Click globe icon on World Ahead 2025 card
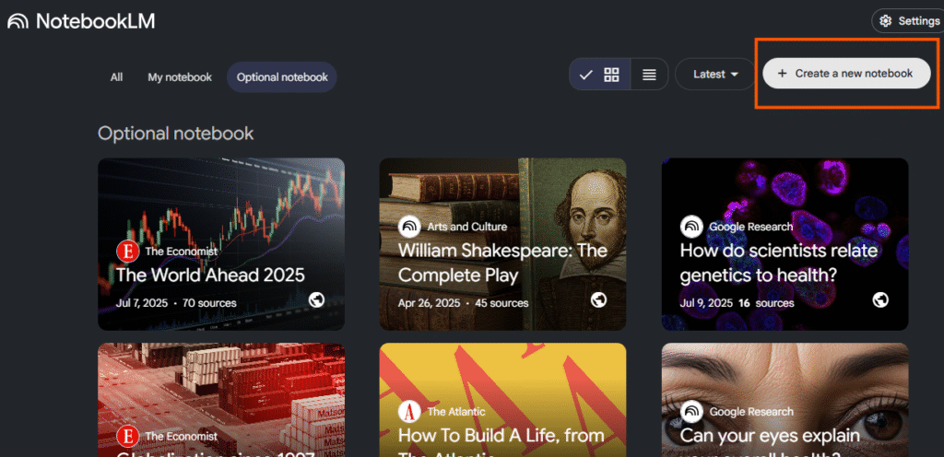 click(316, 300)
